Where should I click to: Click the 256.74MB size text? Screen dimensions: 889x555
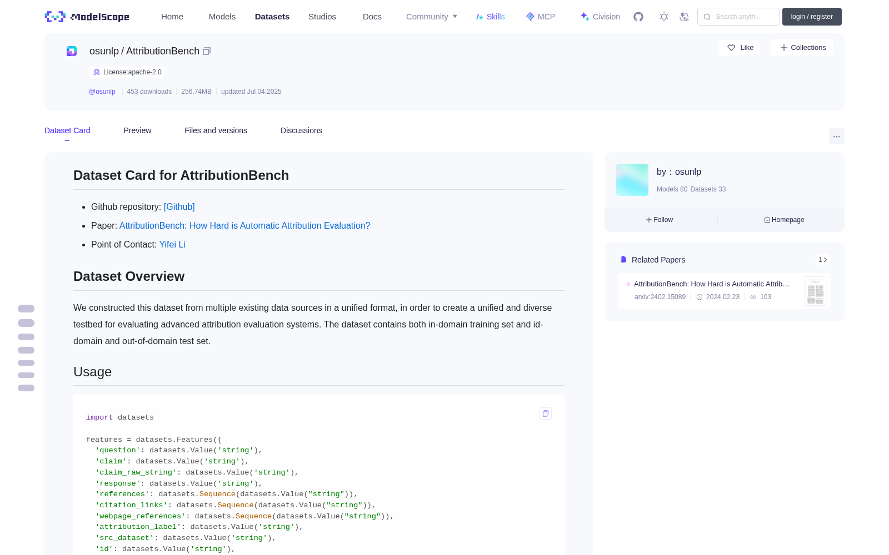coord(196,92)
